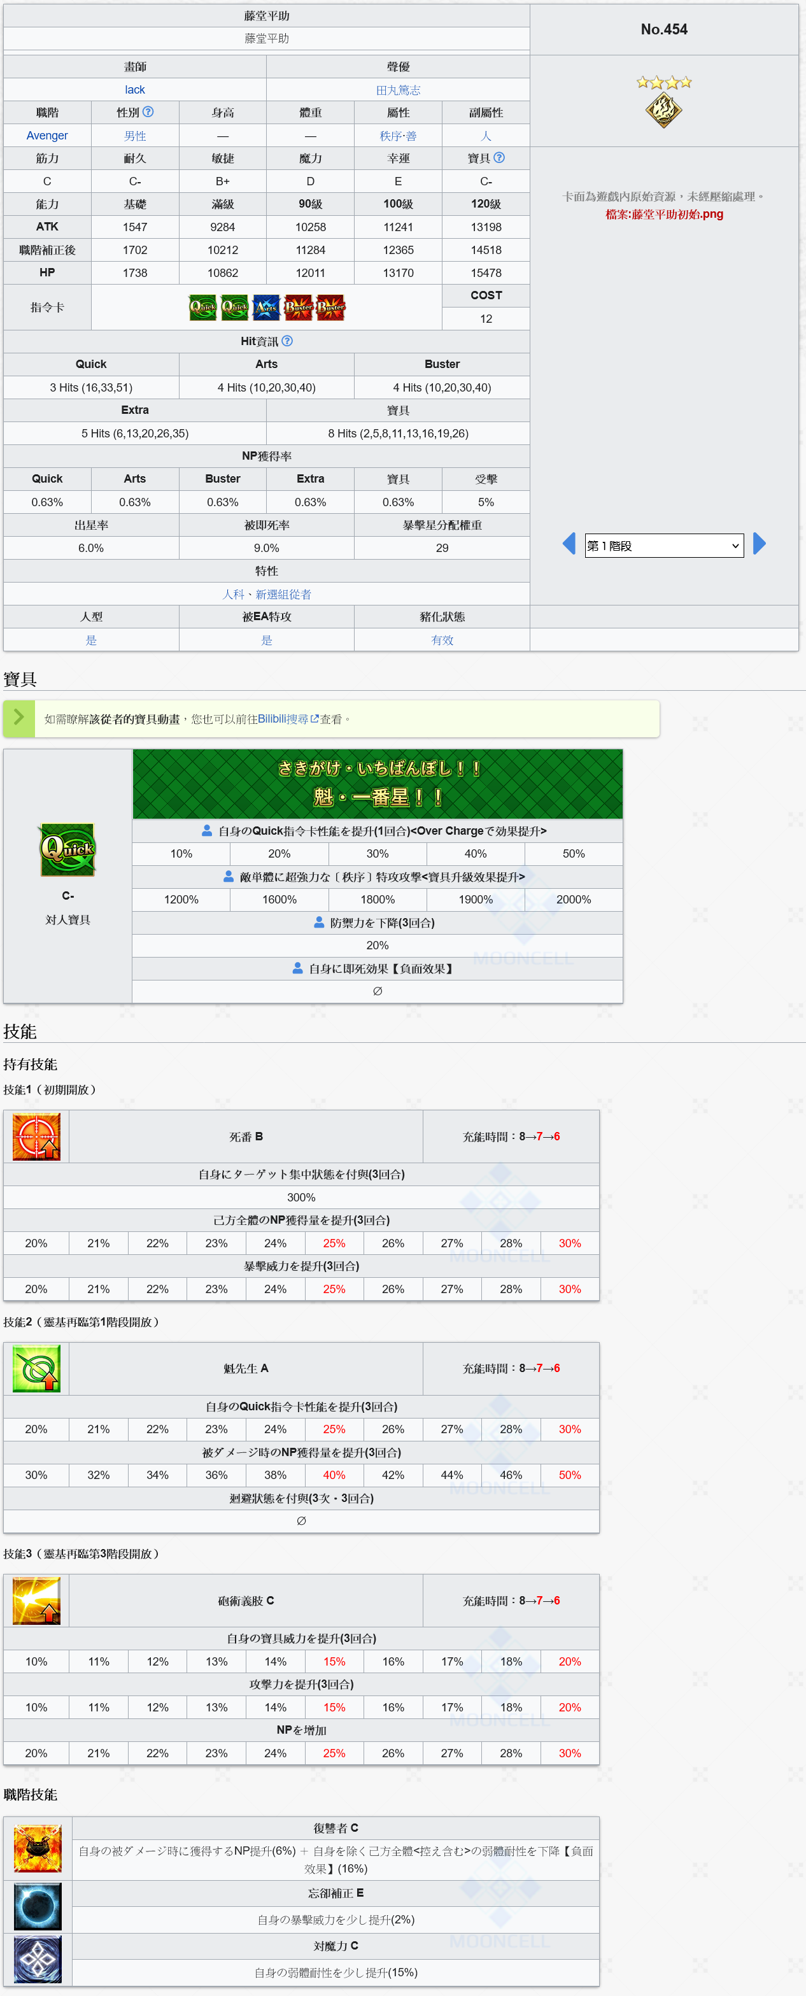Open the red 檔案:藤堂平助初始.png link
The image size is (806, 1996).
coord(663,214)
